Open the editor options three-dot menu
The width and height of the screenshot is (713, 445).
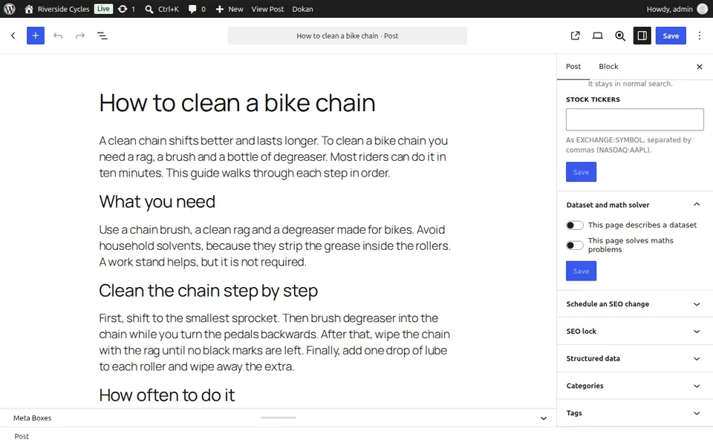(x=700, y=36)
